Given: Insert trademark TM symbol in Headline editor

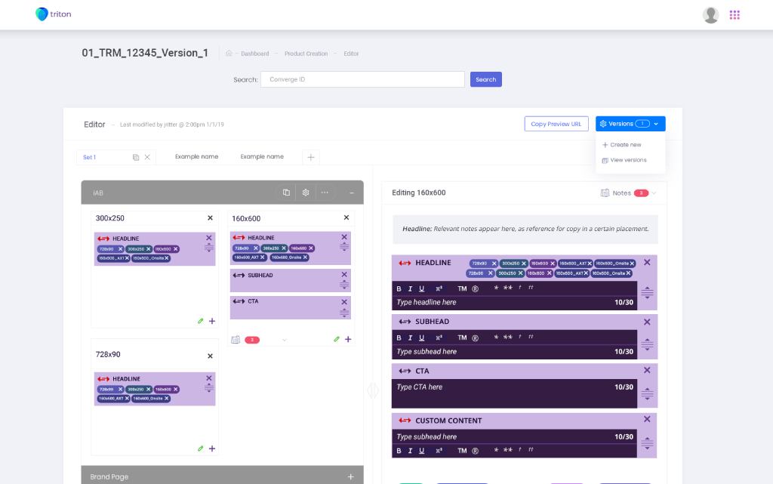Looking at the screenshot, I should coord(462,288).
